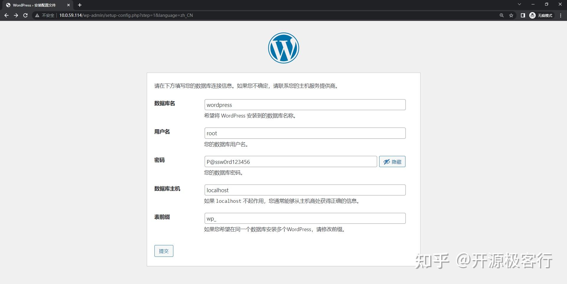Toggle 隐藏 to hide the password
This screenshot has width=567, height=284.
(392, 161)
